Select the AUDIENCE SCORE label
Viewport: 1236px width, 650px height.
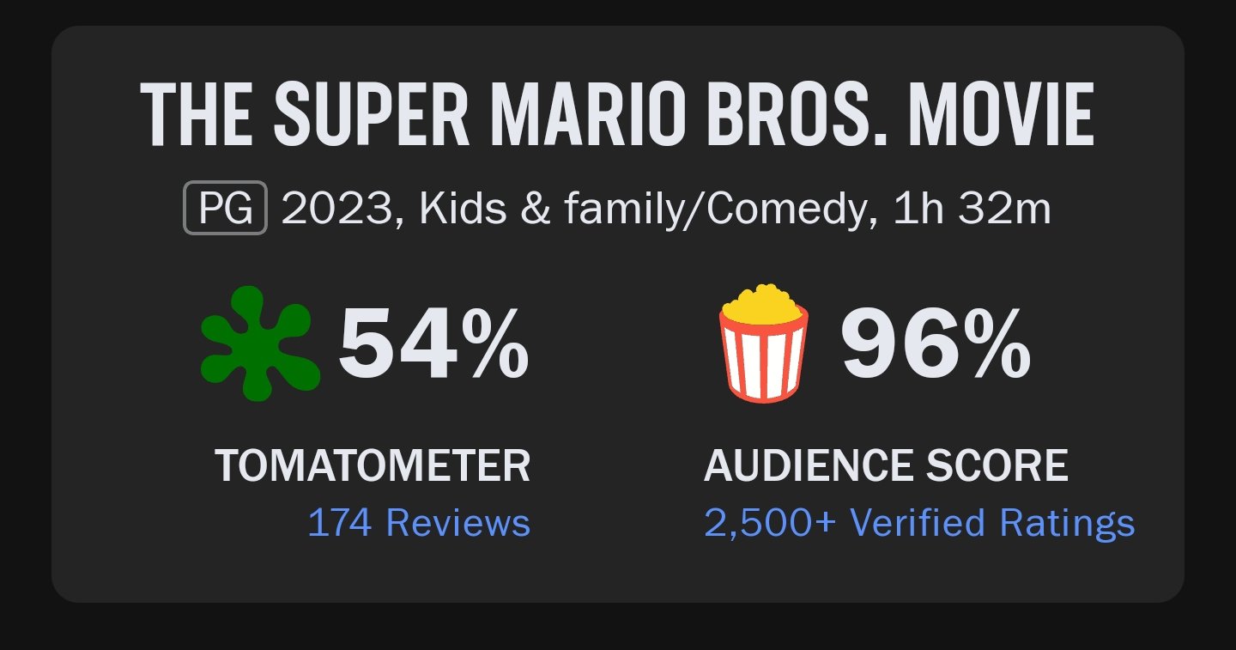pyautogui.click(x=886, y=465)
